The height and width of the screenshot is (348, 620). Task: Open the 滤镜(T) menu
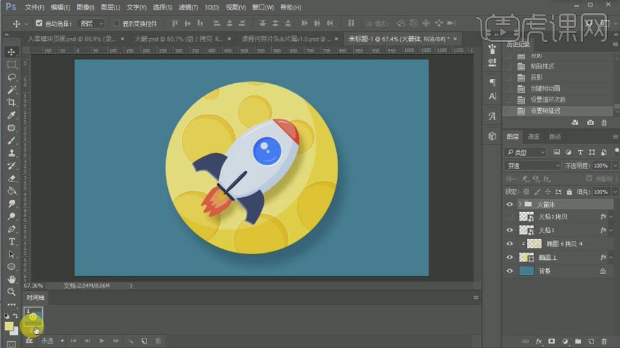189,7
